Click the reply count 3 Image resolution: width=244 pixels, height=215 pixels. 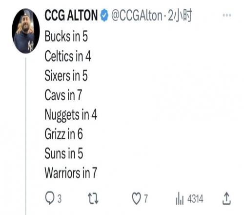click(60, 199)
